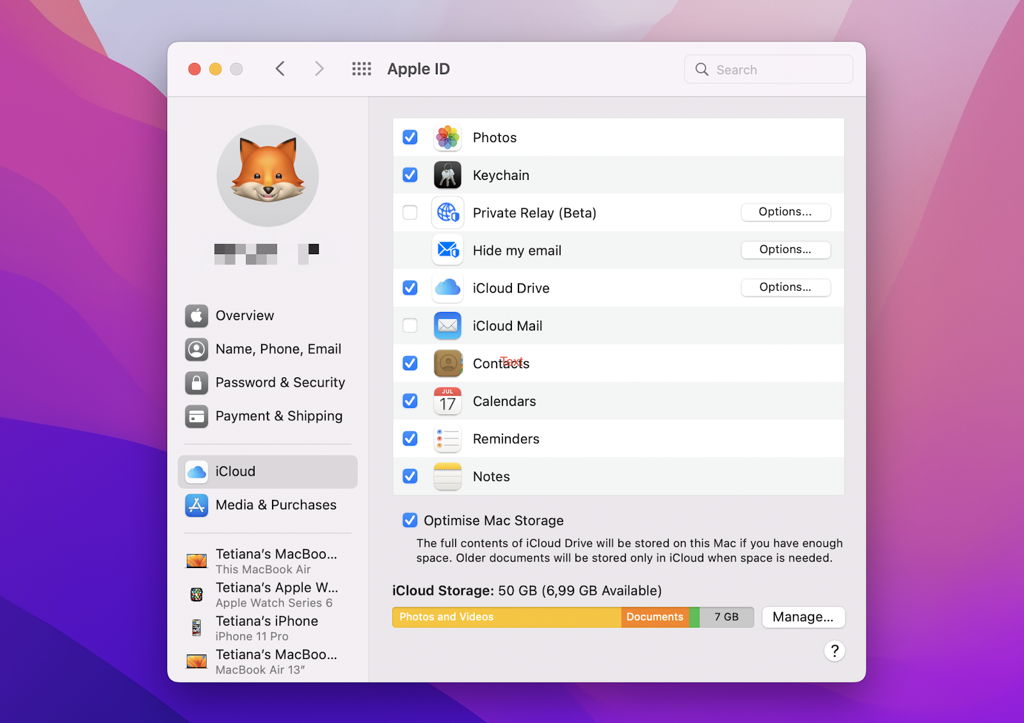
Task: Click the Keychain icon
Action: (x=447, y=175)
